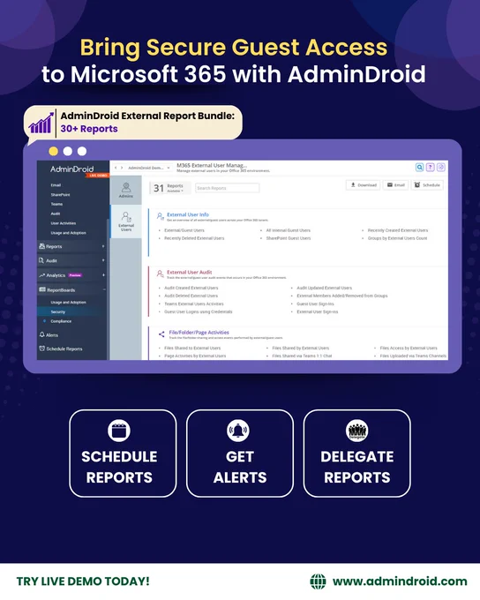Viewport: 480px width, 600px height.
Task: Click the Download button
Action: coord(364,184)
